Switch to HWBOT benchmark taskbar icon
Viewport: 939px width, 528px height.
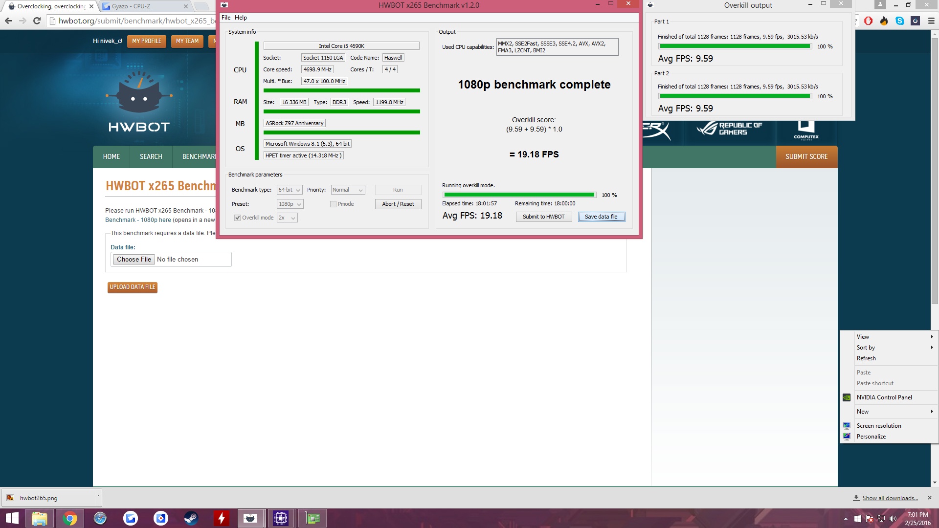point(251,518)
